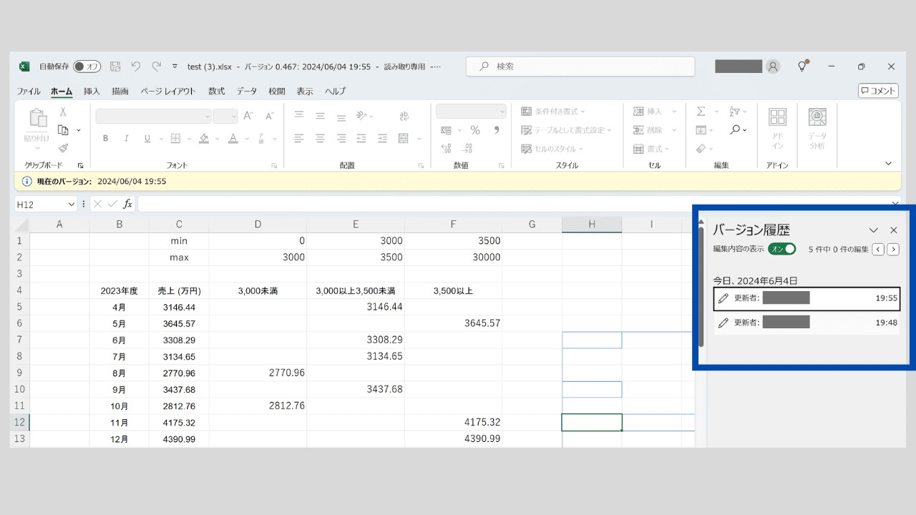
Task: Go to next edit arrow in version history
Action: tap(893, 250)
